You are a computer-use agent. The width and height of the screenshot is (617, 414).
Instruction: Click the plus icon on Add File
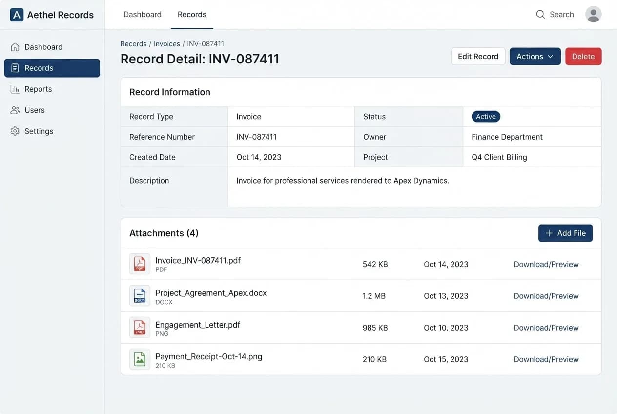pyautogui.click(x=549, y=233)
